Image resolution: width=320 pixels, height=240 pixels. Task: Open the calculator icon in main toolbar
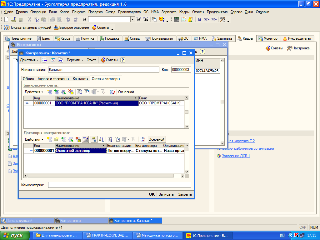(x=177, y=20)
